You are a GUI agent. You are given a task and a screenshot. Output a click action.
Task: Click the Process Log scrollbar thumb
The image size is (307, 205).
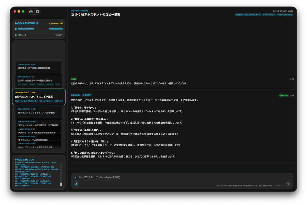click(x=61, y=184)
